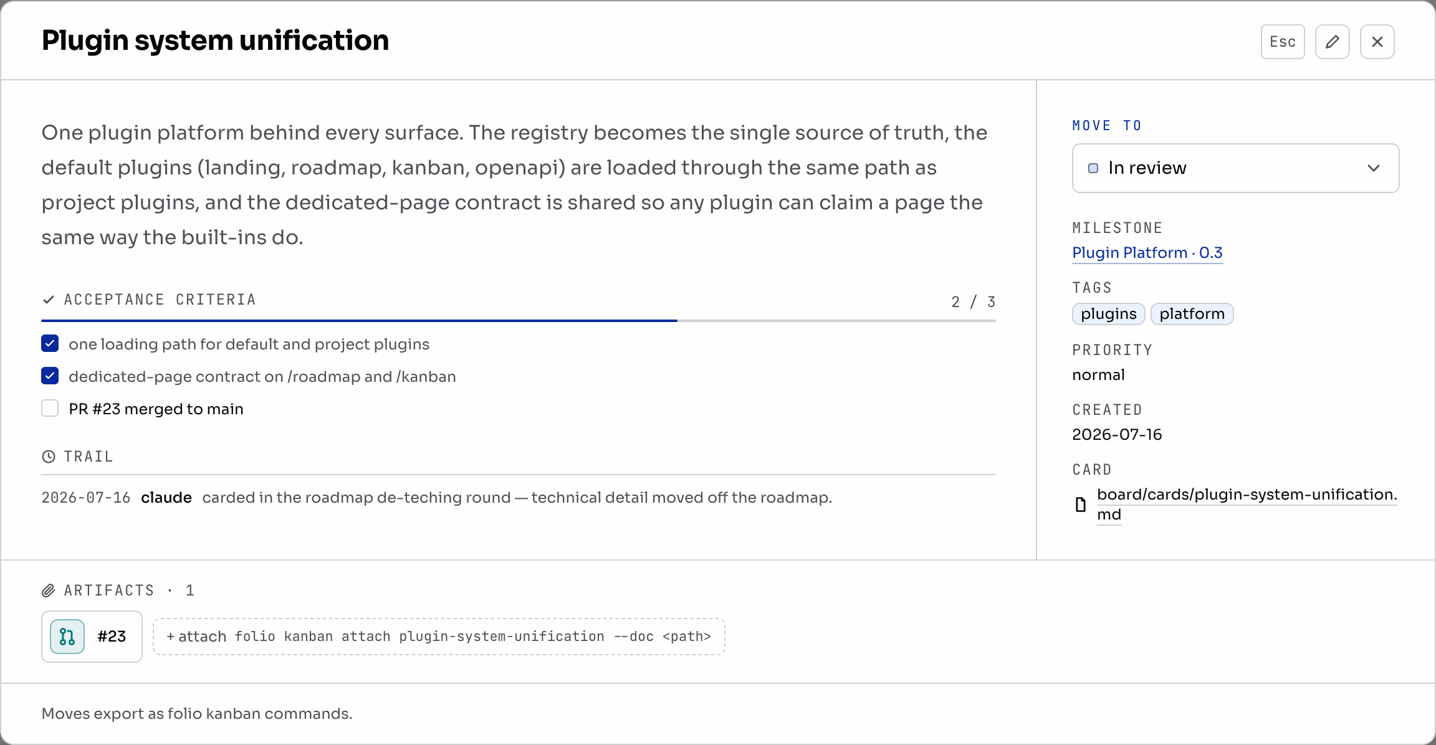The width and height of the screenshot is (1436, 745).
Task: Uncheck one loading path for default plugins
Action: (50, 343)
